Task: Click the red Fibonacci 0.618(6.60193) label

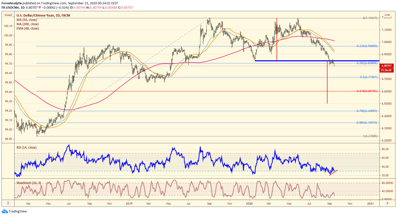Action: click(367, 91)
